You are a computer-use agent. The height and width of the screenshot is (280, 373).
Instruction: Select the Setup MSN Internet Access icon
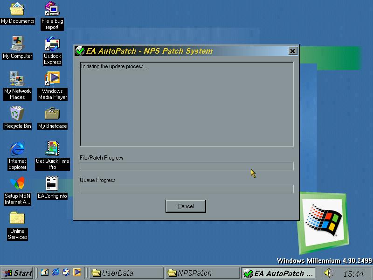17,184
